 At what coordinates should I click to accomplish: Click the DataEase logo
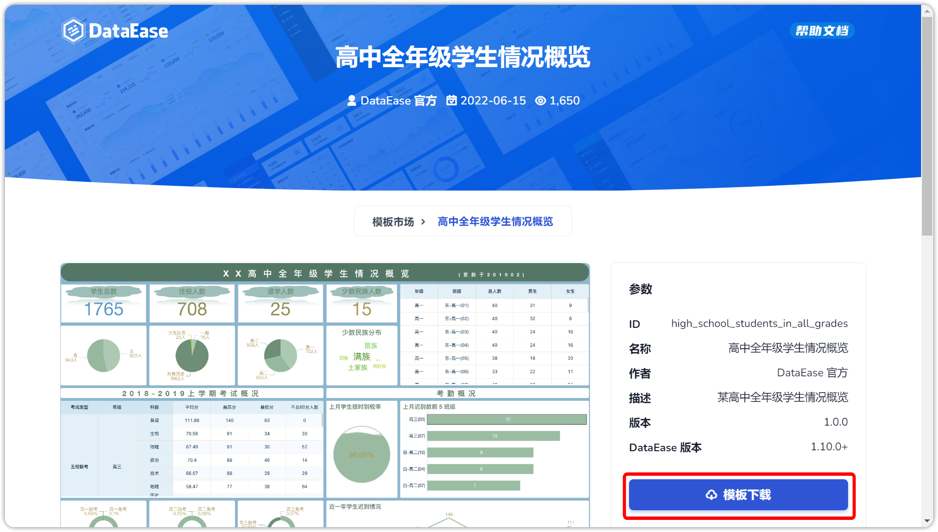point(116,31)
